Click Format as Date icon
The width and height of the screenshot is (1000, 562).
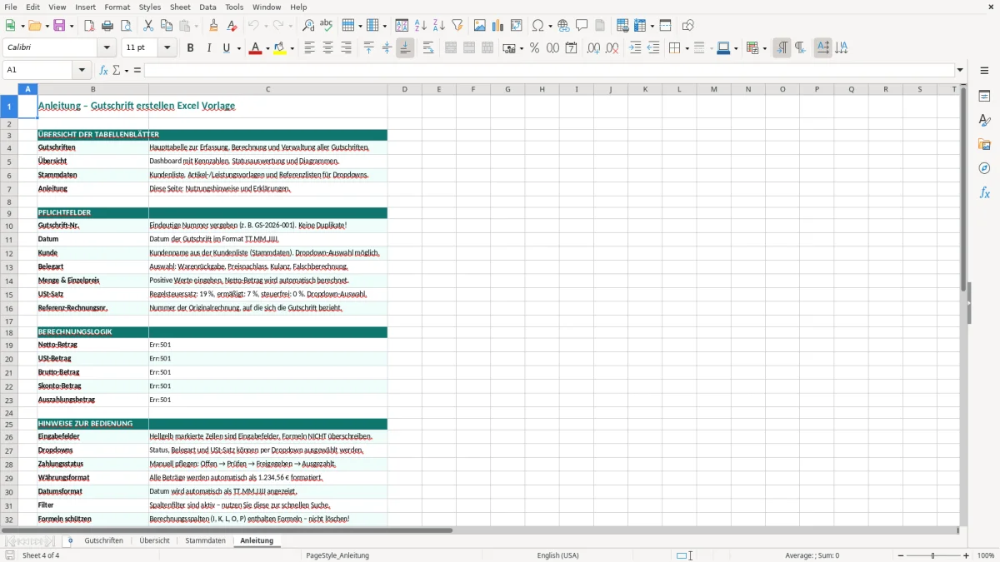point(571,48)
